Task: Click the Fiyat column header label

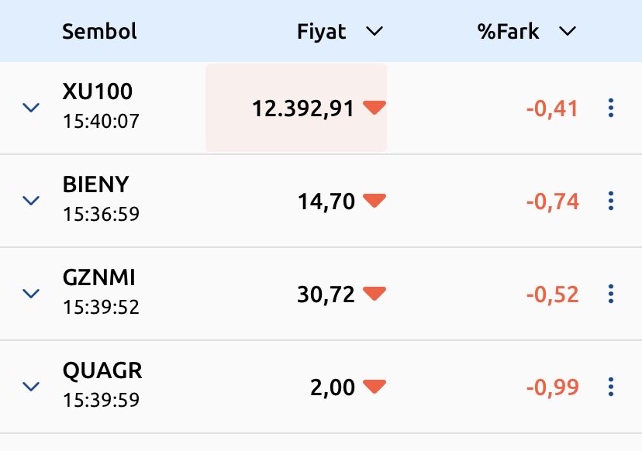Action: (322, 32)
